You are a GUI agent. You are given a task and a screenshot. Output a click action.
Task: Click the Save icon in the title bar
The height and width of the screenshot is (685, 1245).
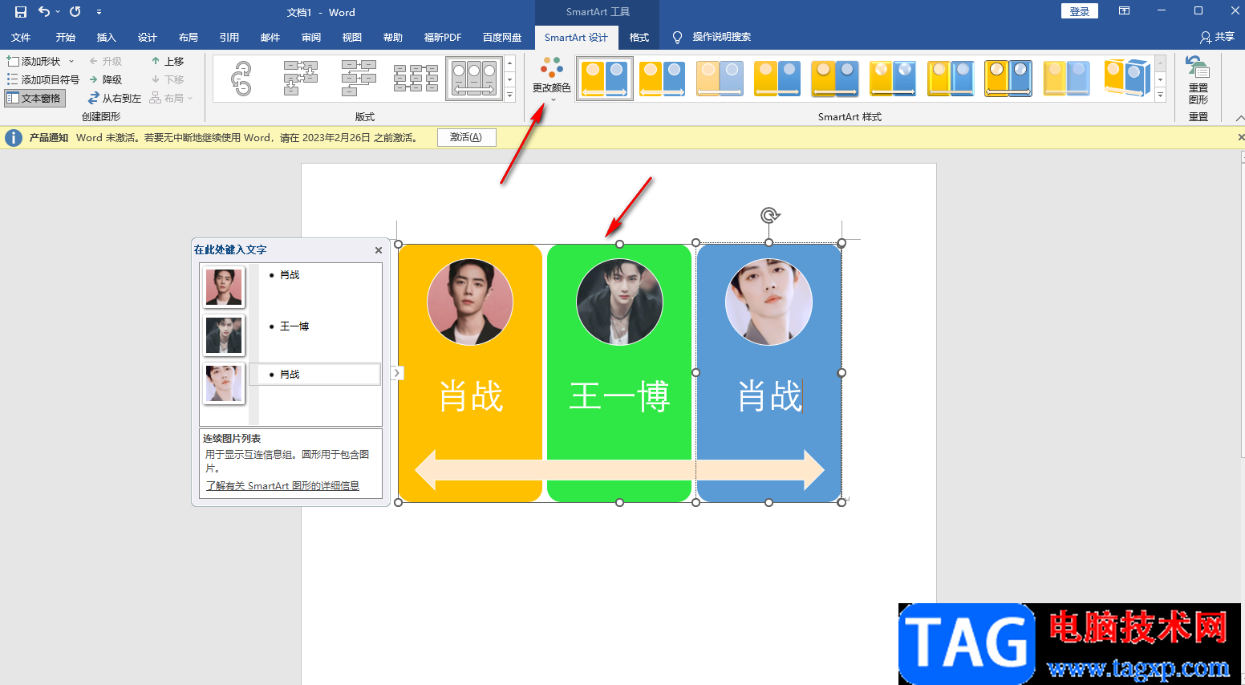click(21, 12)
